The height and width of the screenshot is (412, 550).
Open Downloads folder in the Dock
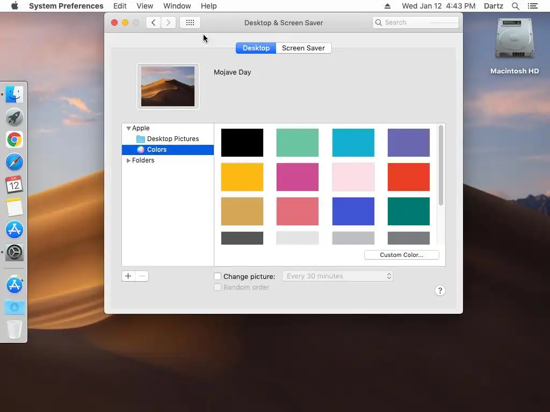pos(15,307)
